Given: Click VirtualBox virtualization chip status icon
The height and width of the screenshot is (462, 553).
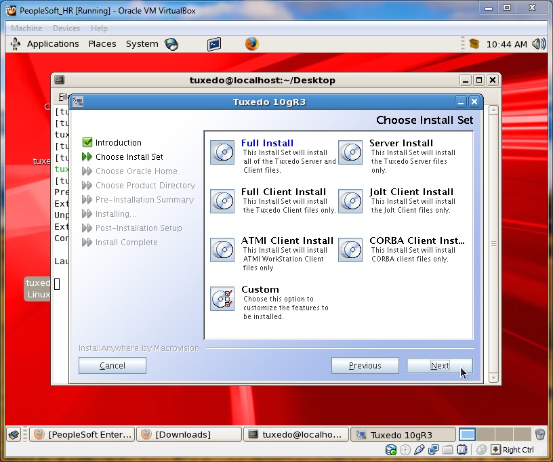Looking at the screenshot, I should (462, 450).
